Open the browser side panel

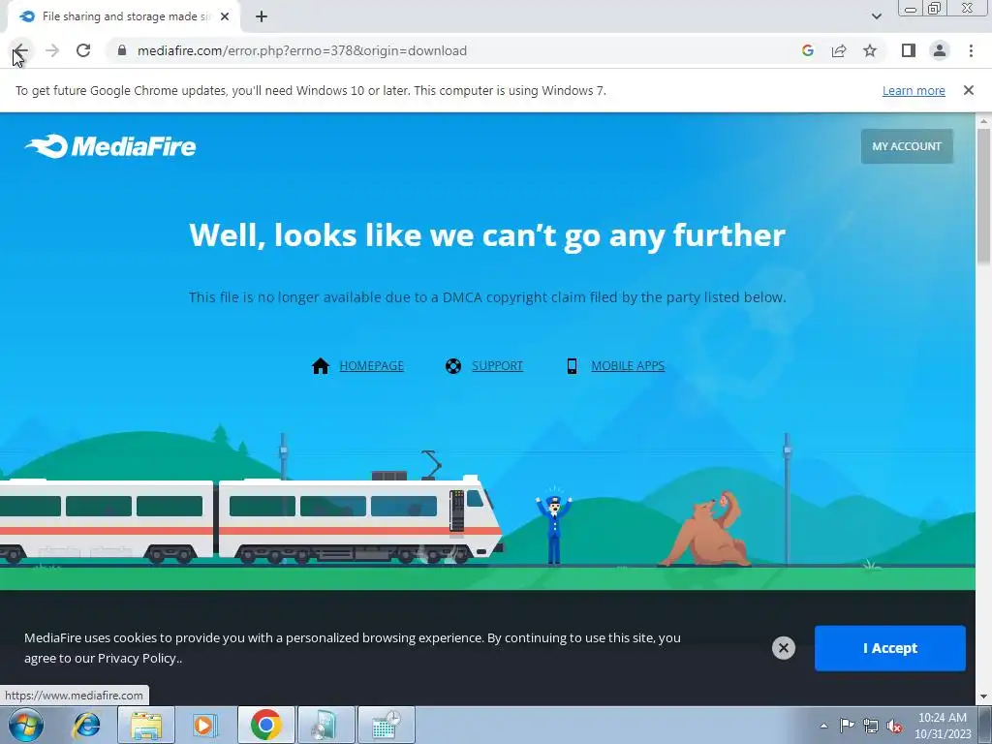tap(909, 50)
